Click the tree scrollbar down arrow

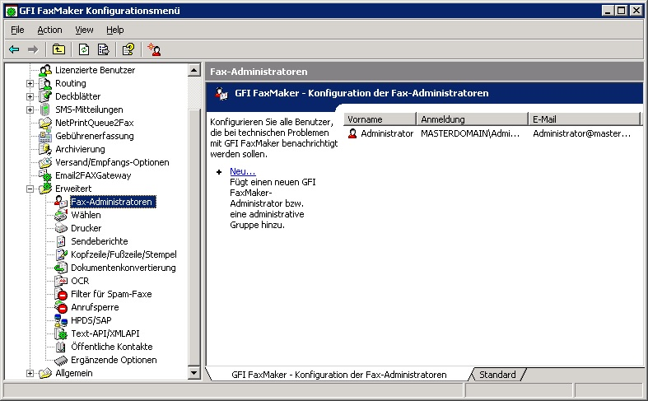(x=193, y=373)
